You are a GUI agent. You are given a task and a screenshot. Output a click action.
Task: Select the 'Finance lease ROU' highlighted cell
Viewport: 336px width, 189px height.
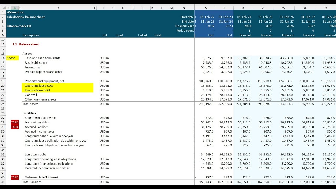tap(57, 90)
